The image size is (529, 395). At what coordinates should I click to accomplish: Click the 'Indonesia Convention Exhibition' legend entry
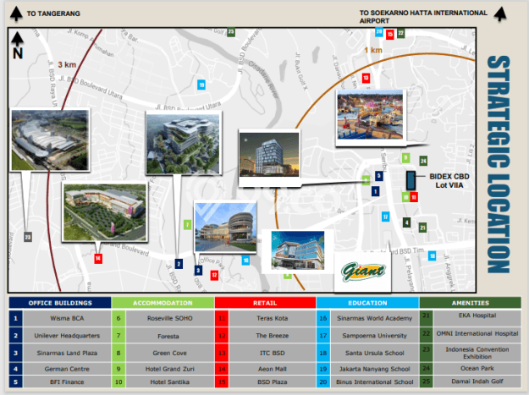click(477, 353)
